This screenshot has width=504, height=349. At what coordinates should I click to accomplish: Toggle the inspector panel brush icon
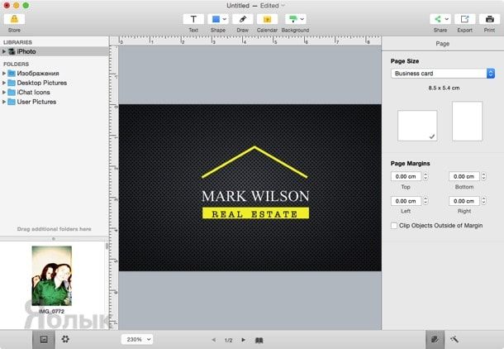435,339
